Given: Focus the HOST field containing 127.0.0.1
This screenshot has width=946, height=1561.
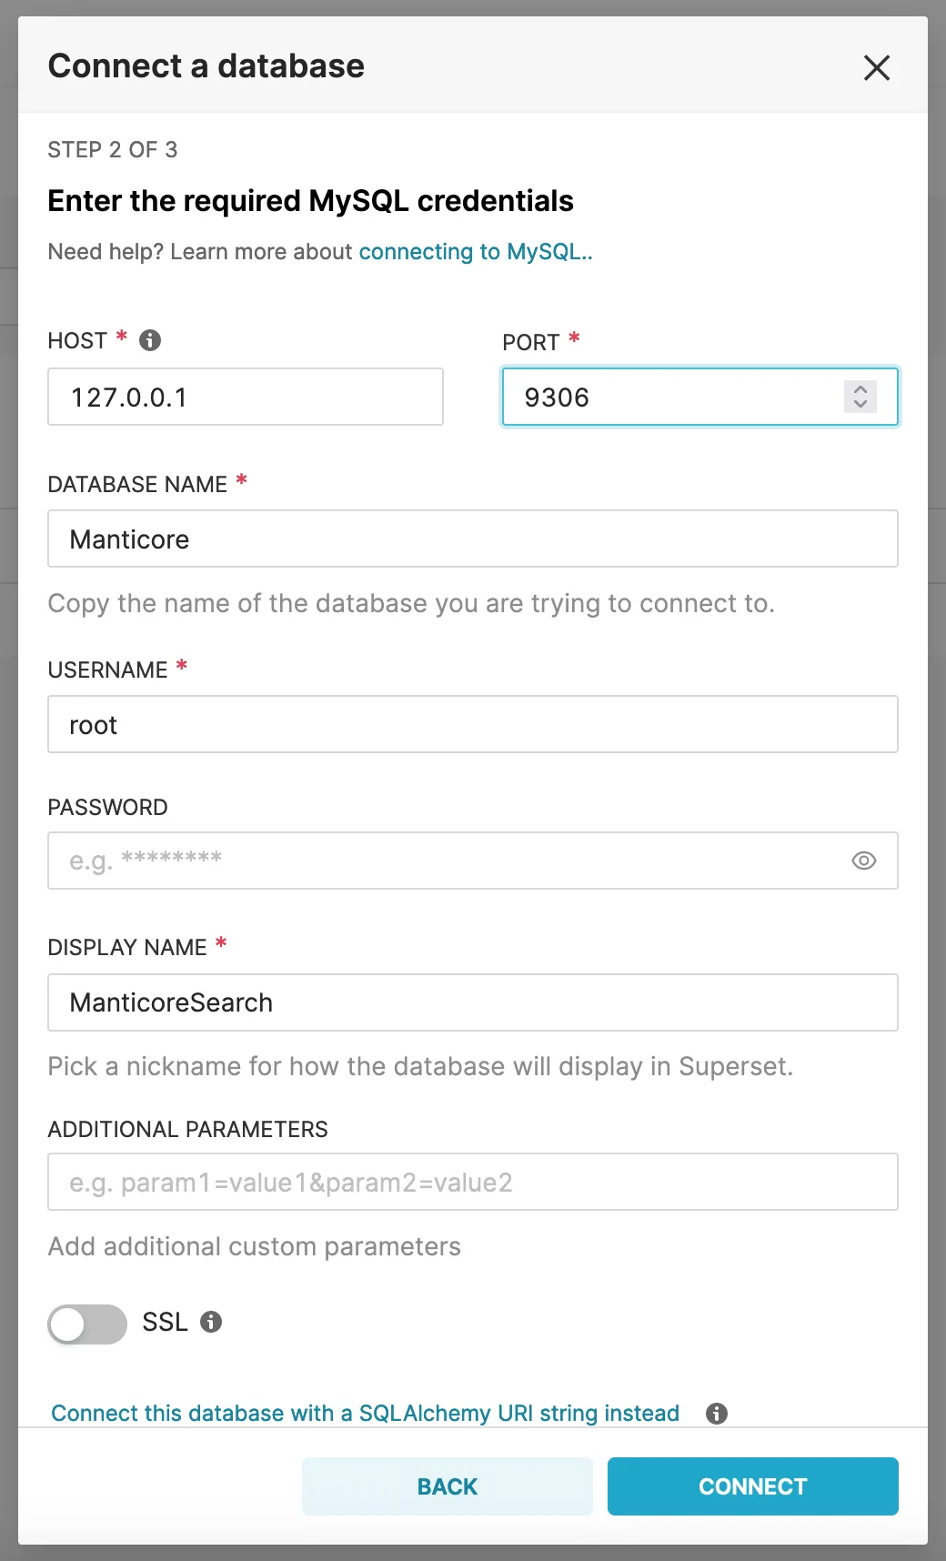Looking at the screenshot, I should (x=246, y=397).
